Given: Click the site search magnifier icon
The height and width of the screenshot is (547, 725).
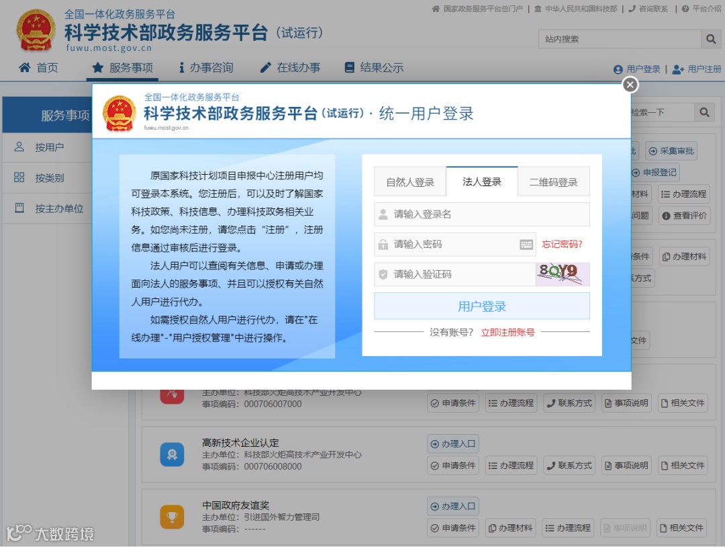Looking at the screenshot, I should pos(711,40).
